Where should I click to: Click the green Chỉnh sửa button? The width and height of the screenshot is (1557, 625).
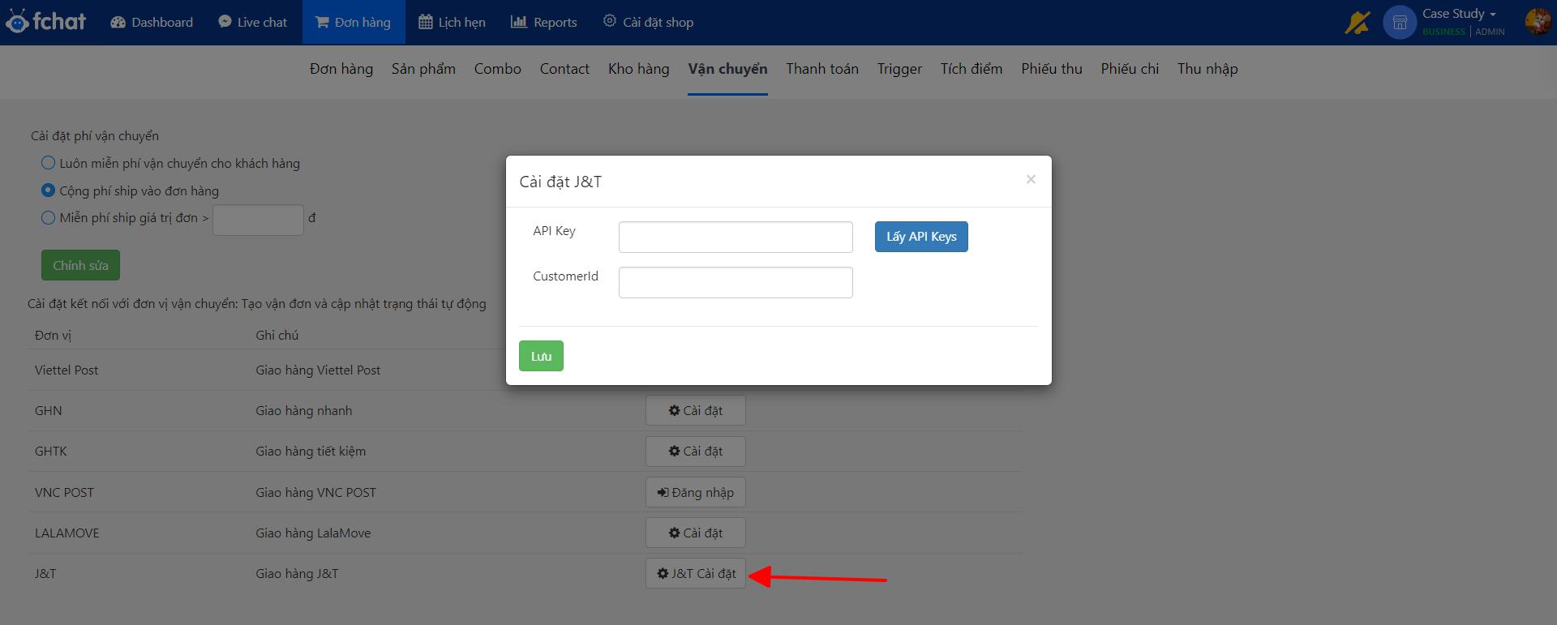click(x=80, y=265)
